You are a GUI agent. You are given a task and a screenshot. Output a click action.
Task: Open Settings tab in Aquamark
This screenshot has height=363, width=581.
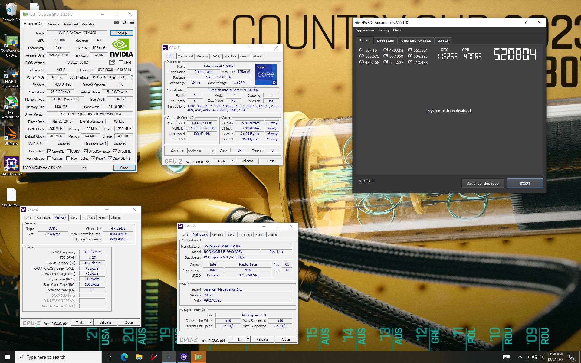(x=386, y=41)
